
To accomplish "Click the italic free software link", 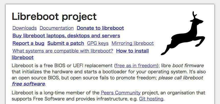I will [x=28, y=84].
